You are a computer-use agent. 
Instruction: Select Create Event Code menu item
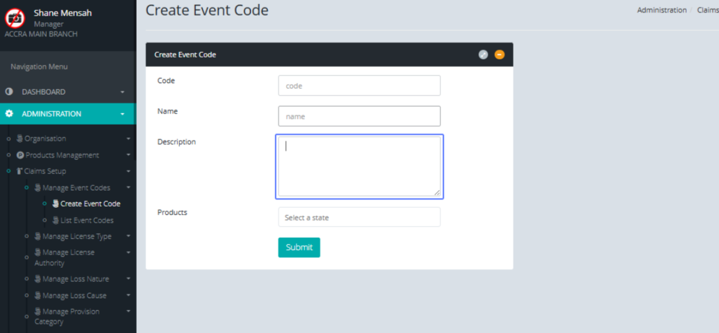[90, 204]
